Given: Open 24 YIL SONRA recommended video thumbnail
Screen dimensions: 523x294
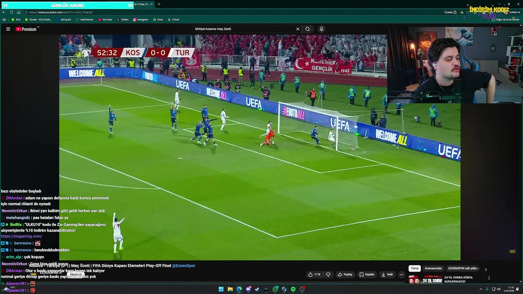Looking at the screenshot, I should 425,280.
